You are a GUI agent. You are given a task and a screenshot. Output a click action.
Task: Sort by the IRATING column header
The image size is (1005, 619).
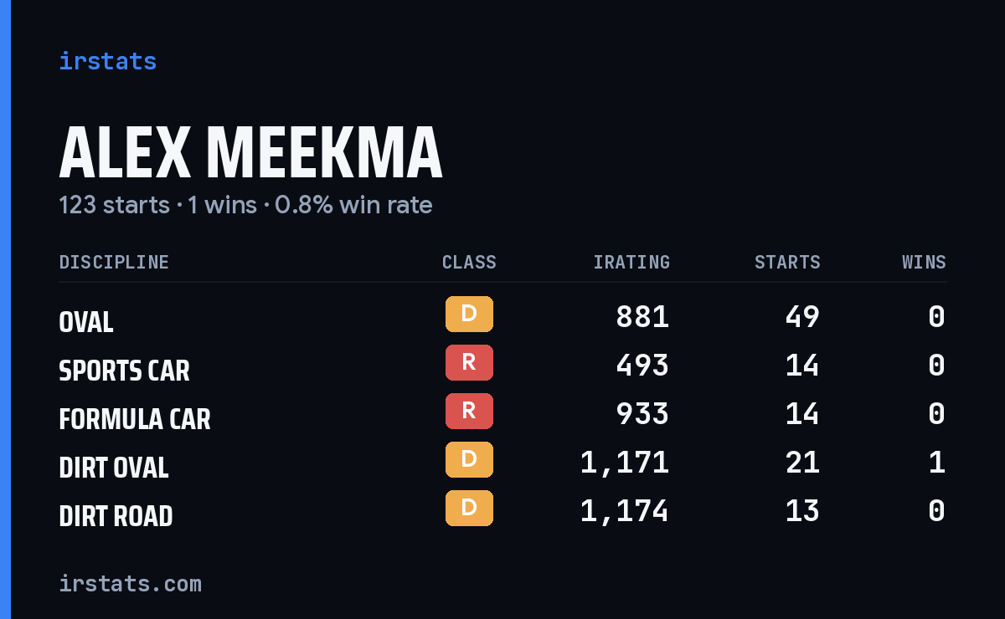tap(631, 262)
